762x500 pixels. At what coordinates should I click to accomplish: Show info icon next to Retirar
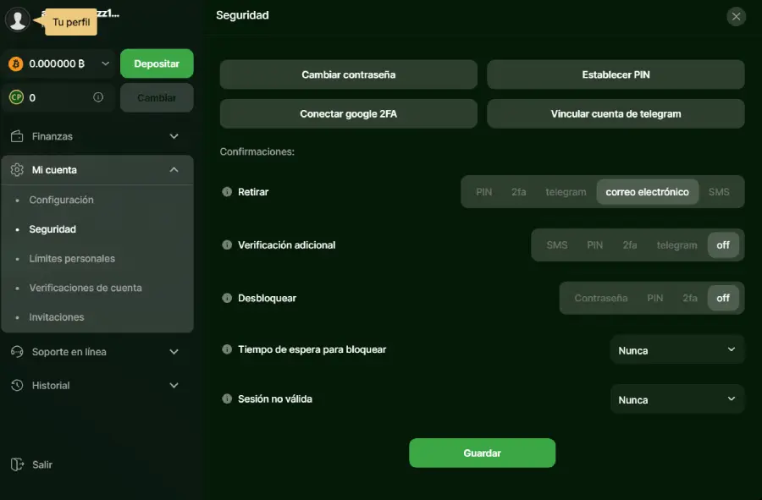tap(227, 192)
